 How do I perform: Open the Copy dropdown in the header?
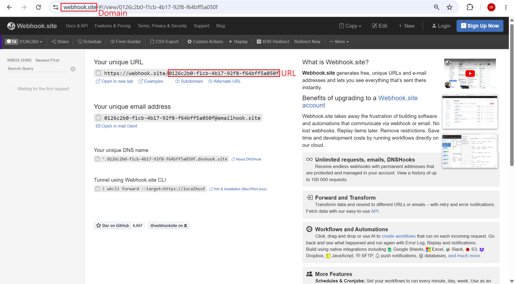350,26
